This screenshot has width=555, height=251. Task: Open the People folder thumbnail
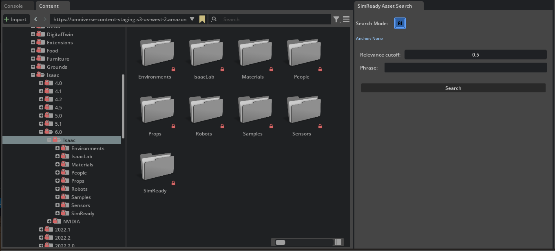click(x=304, y=53)
